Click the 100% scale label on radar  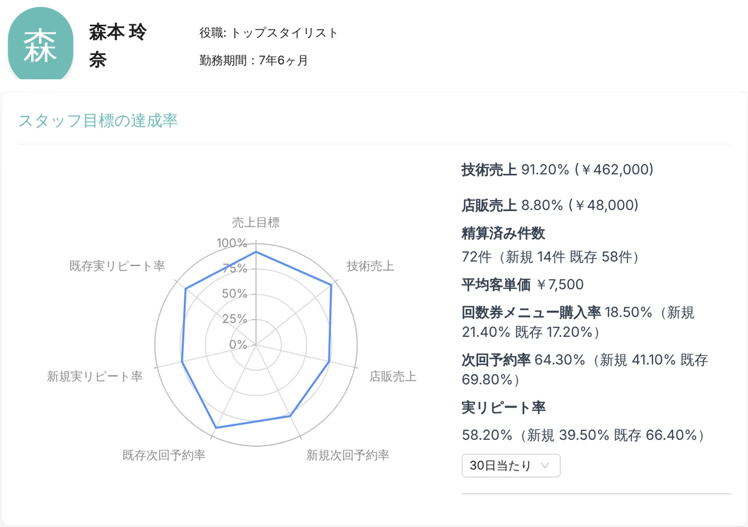[x=232, y=243]
